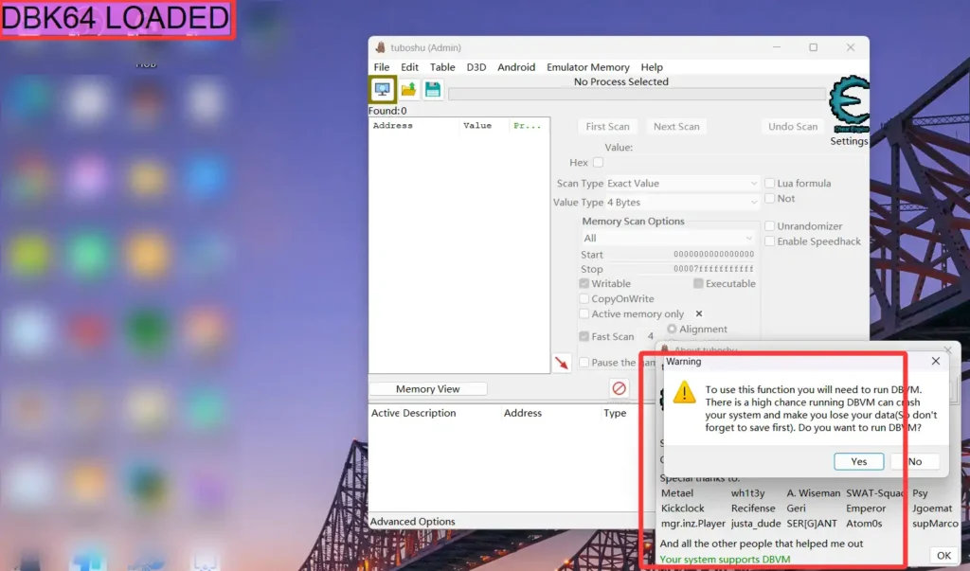Image resolution: width=970 pixels, height=571 pixels.
Task: Close the Warning dialog
Action: click(935, 362)
